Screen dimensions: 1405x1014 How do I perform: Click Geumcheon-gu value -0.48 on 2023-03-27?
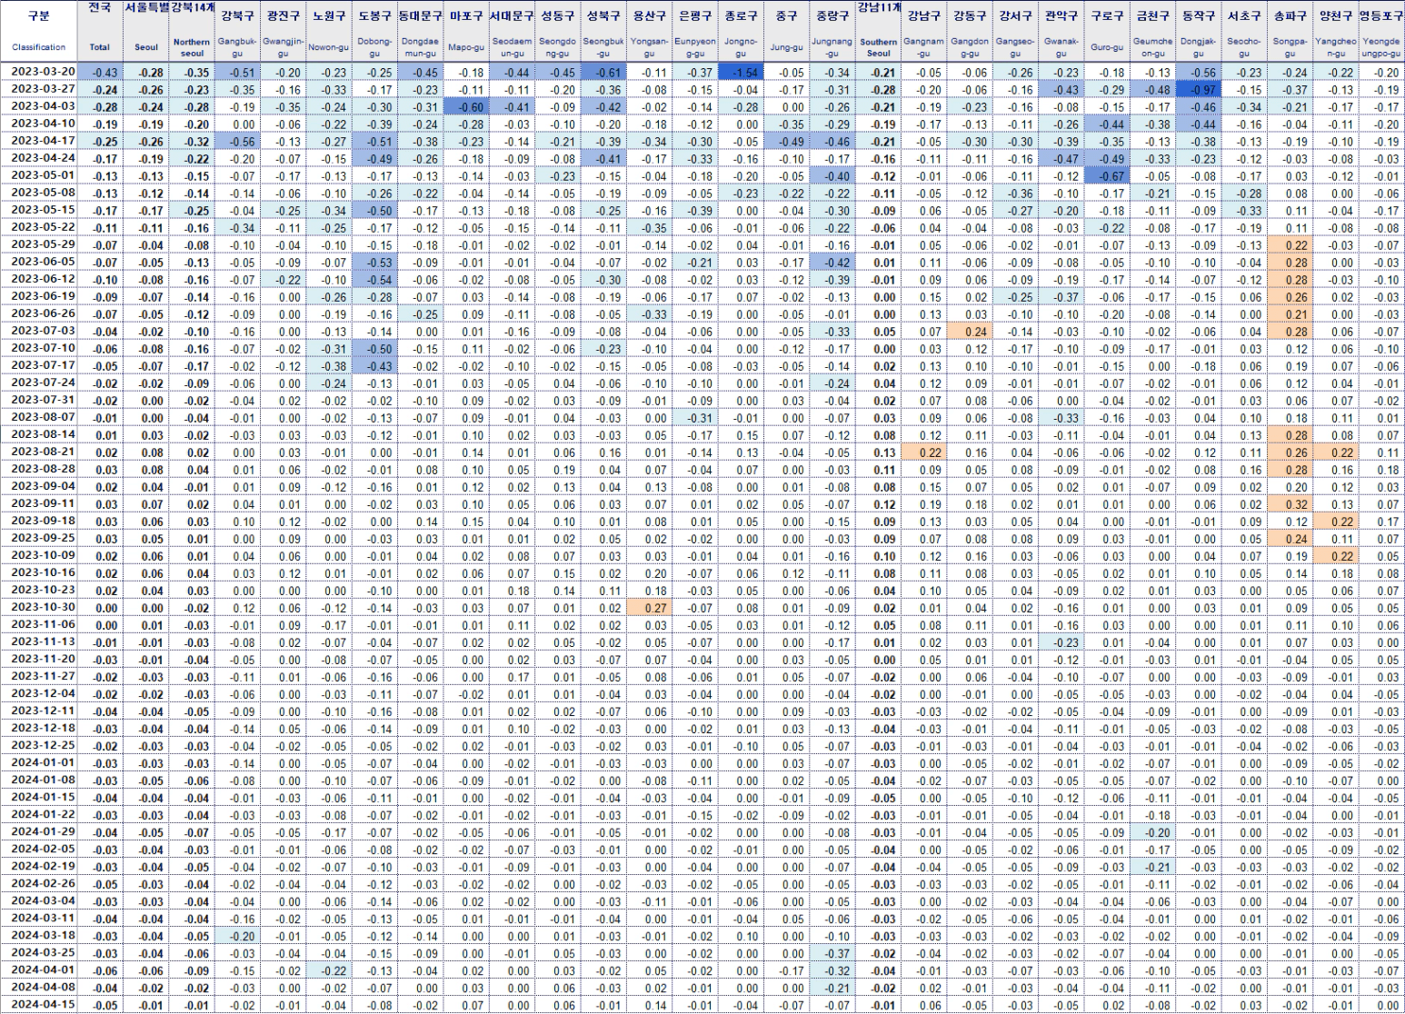click(1152, 90)
